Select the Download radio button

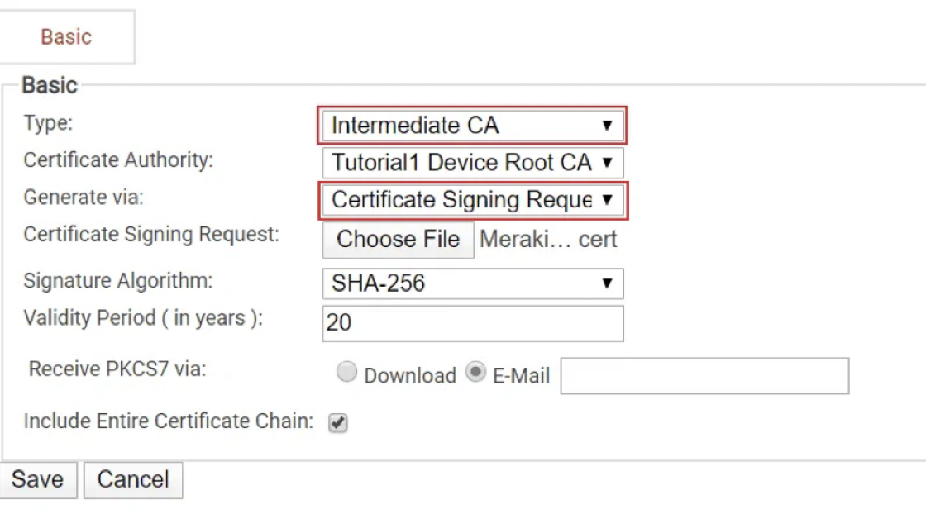pos(346,373)
